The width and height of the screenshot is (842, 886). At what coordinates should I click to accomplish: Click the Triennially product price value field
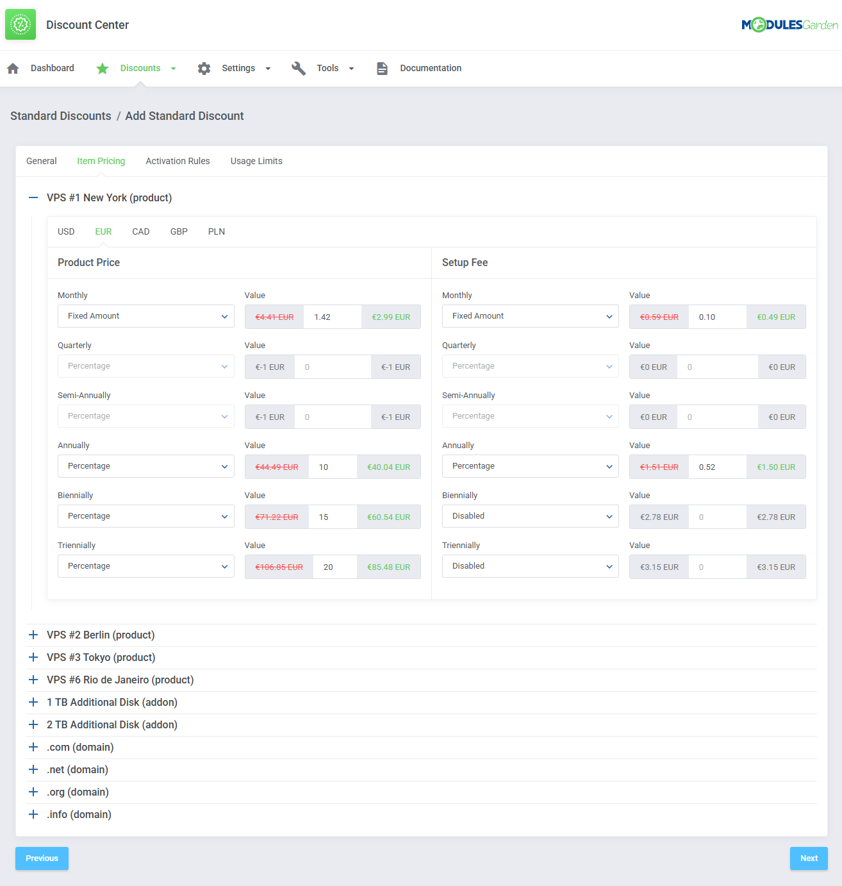[x=334, y=567]
